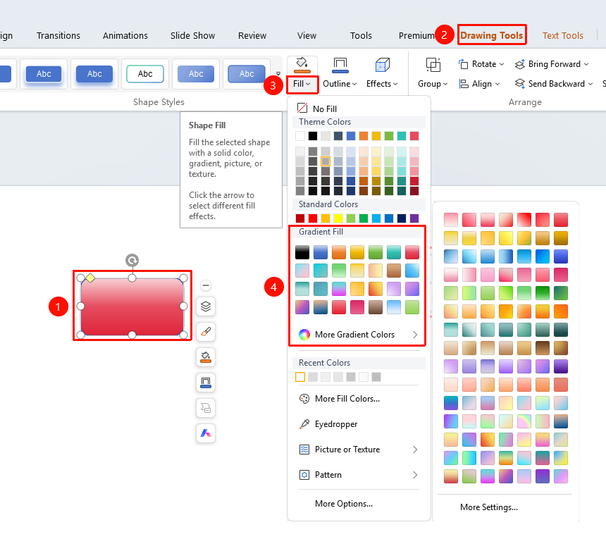Choose black swatch in Theme Colors top row
Image resolution: width=606 pixels, height=539 pixels.
313,136
